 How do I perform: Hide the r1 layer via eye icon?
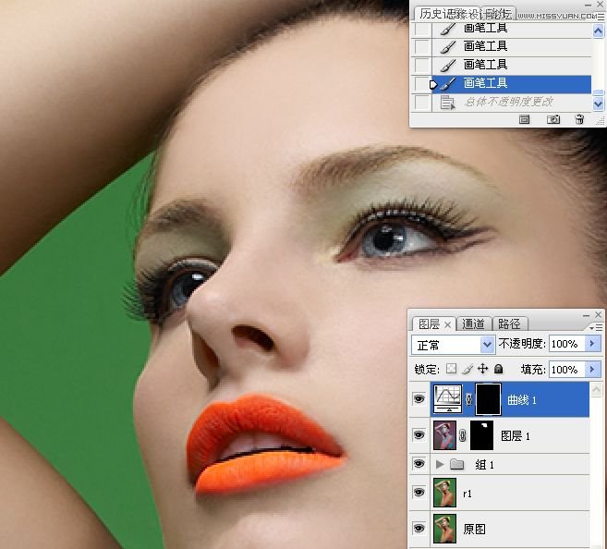[419, 492]
